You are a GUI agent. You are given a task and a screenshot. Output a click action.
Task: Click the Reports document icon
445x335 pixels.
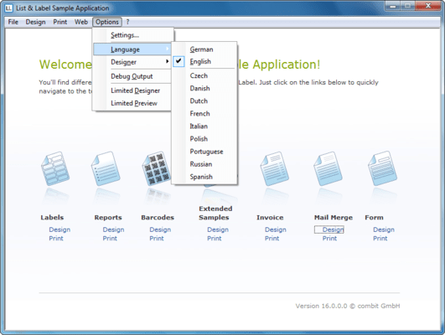pos(106,168)
